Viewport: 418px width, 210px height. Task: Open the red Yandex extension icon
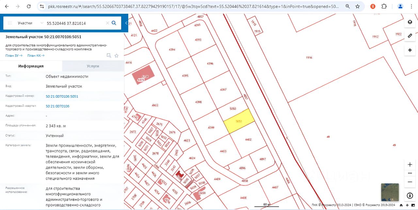(373, 7)
